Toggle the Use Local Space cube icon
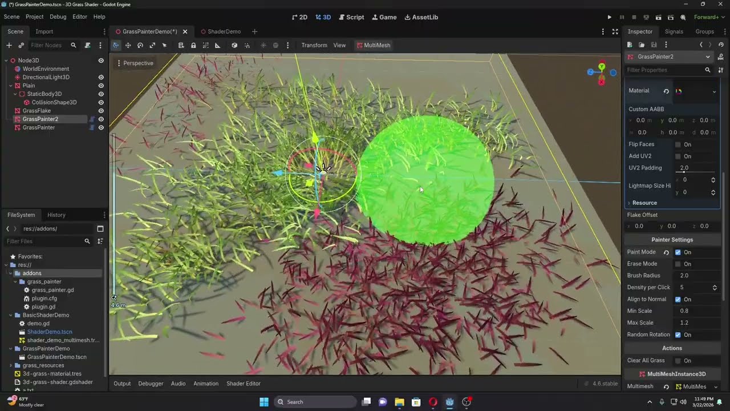This screenshot has width=730, height=411. pos(234,45)
